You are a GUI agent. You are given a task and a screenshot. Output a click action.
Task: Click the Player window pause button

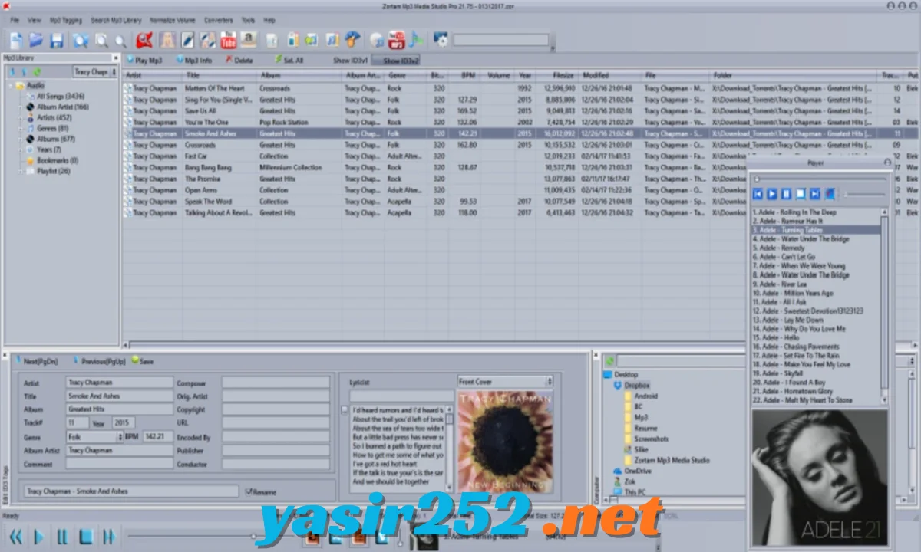[787, 195]
